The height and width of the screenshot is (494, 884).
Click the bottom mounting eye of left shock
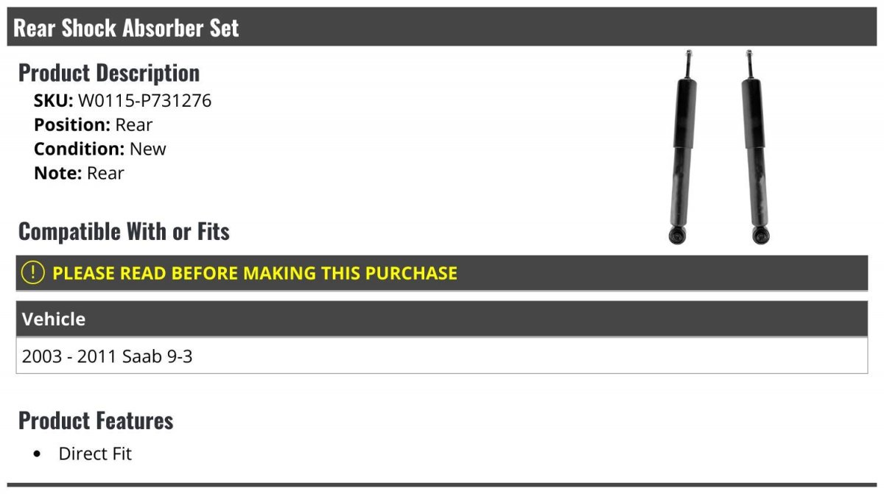(676, 236)
